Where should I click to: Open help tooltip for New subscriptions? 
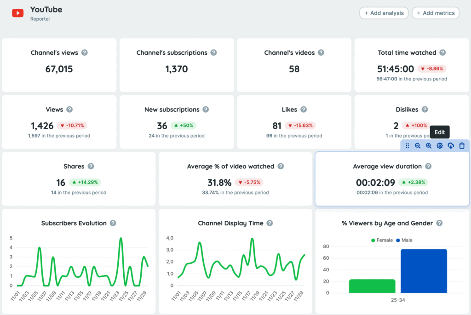coord(205,109)
